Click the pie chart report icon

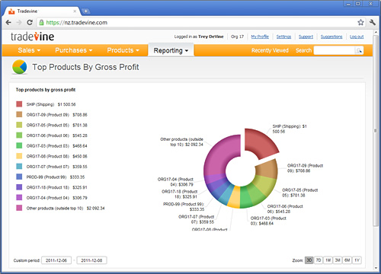pos(20,67)
